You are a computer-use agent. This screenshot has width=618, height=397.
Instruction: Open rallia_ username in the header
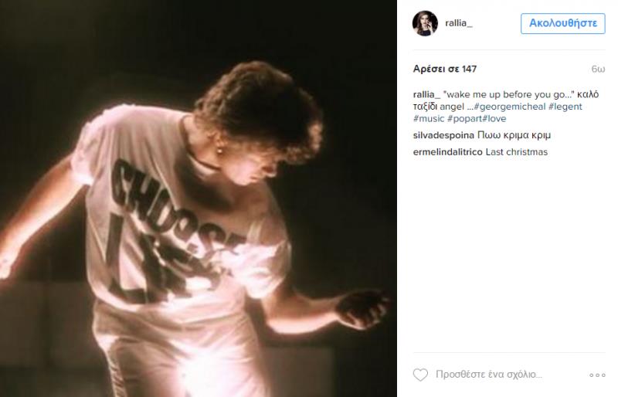click(x=459, y=23)
